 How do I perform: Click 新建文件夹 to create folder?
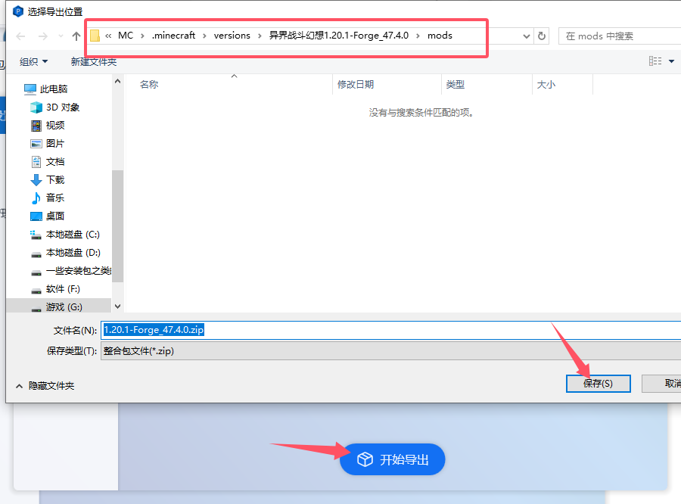(94, 61)
